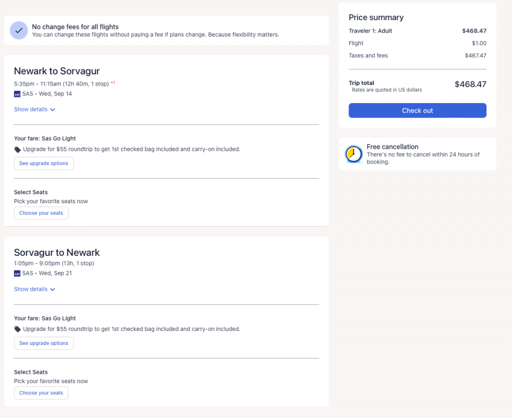
Task: Click the tag icon in the Sorvagur to Newark fare
Action: [x=17, y=329]
